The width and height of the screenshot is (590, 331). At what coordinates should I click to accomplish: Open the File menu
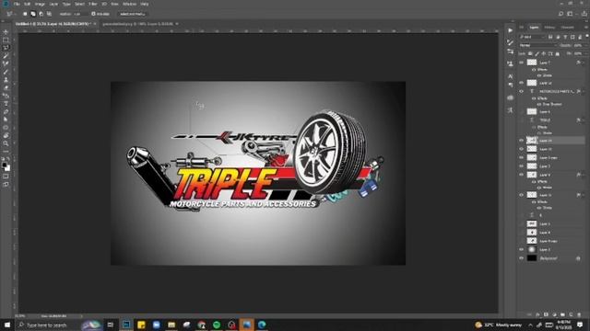[x=17, y=4]
